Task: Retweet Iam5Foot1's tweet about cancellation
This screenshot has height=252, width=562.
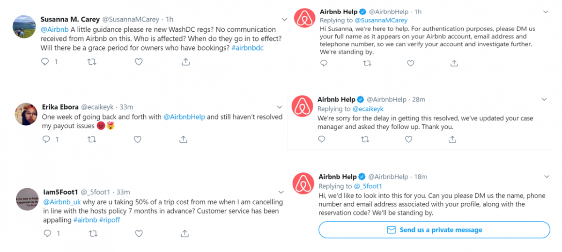Action: click(92, 233)
